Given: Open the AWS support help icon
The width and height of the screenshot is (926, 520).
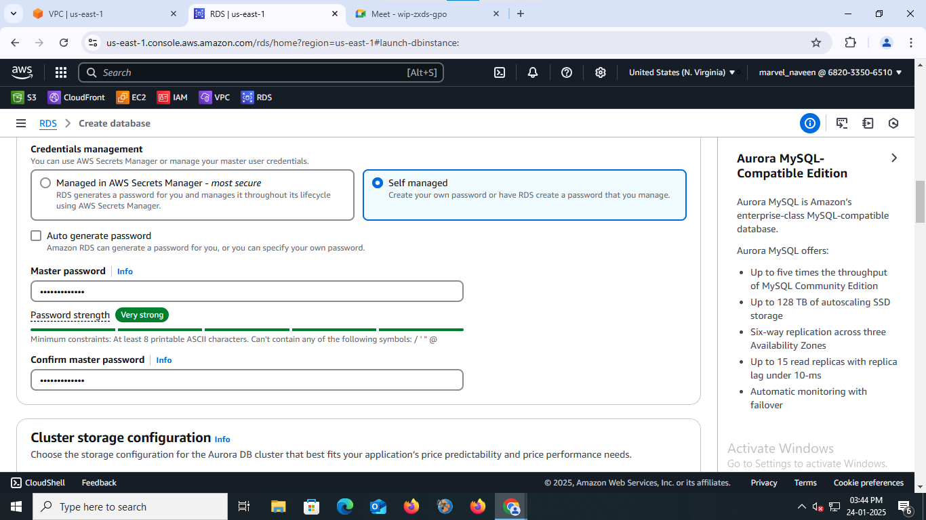Looking at the screenshot, I should click(x=567, y=72).
